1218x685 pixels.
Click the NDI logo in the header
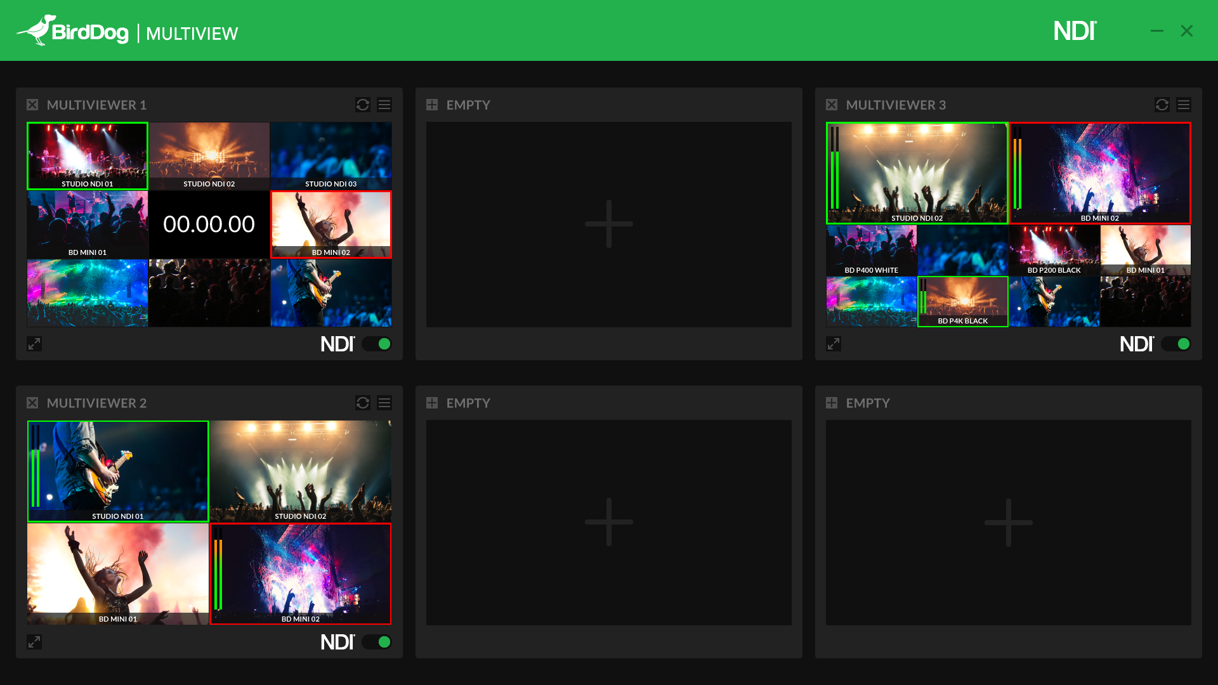point(1075,30)
